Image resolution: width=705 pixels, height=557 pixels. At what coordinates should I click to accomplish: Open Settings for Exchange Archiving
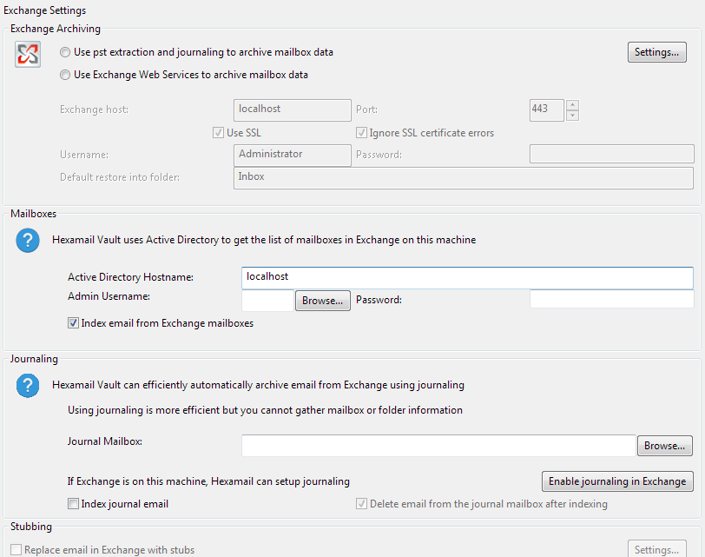[656, 52]
